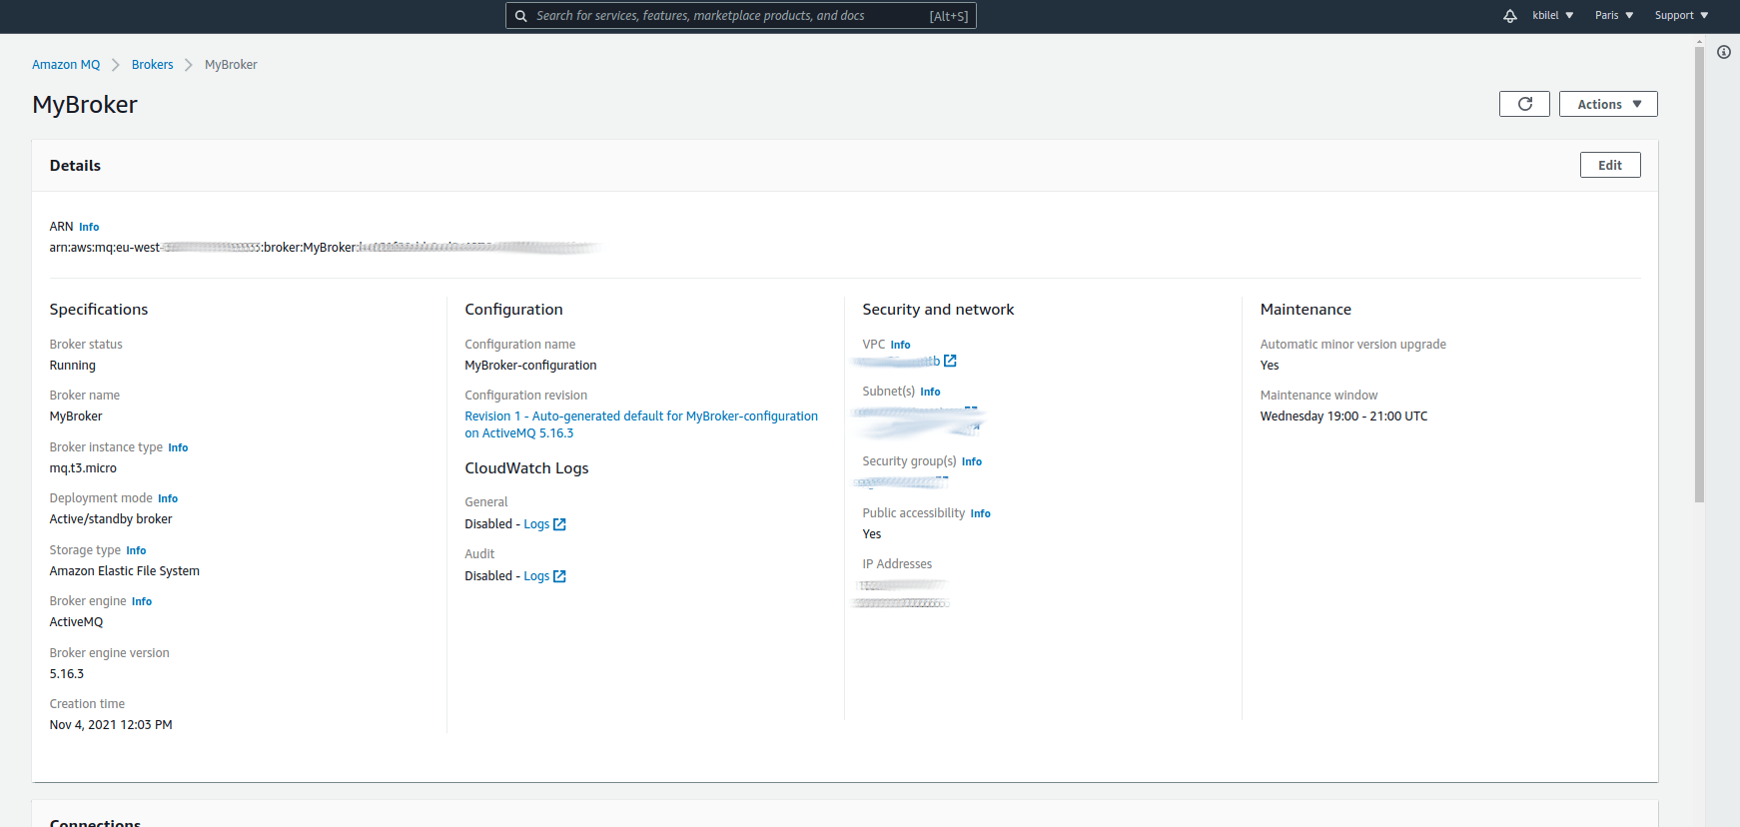
Task: Click the page vertical scrollbar
Action: [x=1699, y=275]
